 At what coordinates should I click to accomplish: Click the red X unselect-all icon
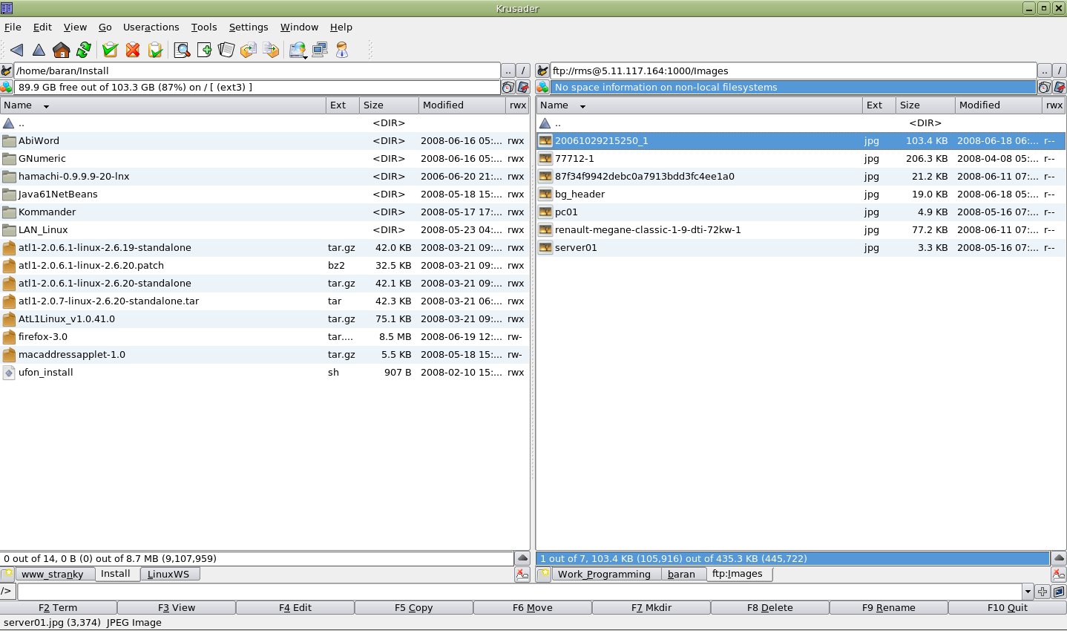point(133,50)
